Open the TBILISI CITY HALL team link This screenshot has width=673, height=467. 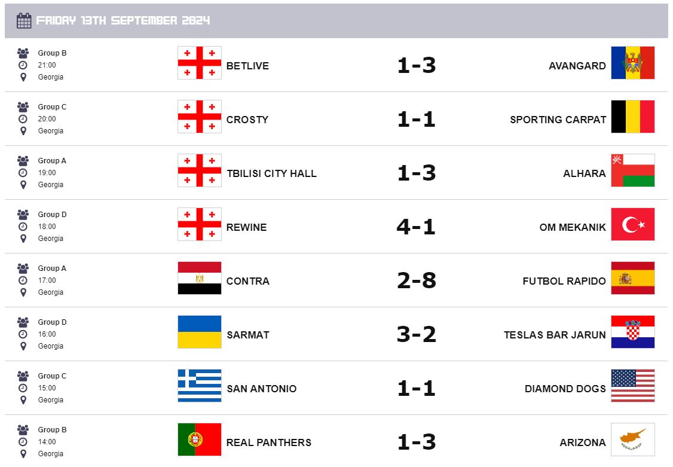coord(271,173)
